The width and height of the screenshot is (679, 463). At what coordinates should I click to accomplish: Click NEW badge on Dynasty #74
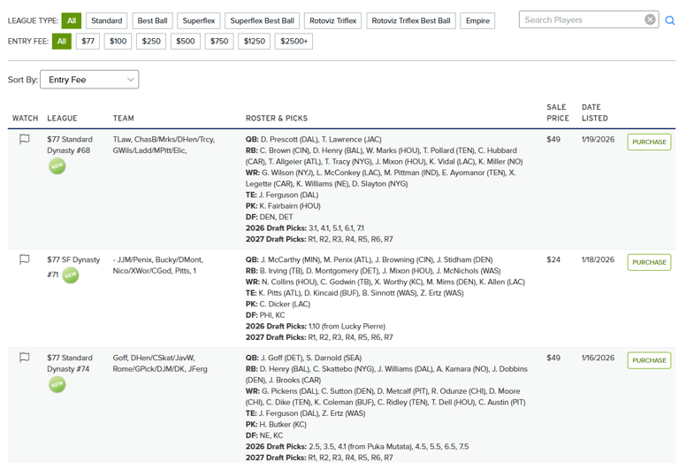[57, 384]
